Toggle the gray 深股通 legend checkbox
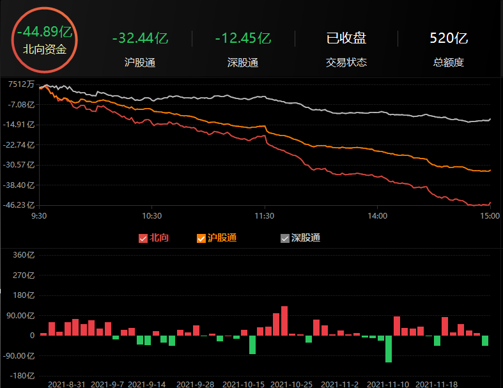 (x=285, y=238)
